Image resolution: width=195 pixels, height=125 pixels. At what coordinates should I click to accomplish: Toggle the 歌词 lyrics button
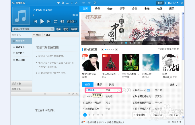[66, 29]
